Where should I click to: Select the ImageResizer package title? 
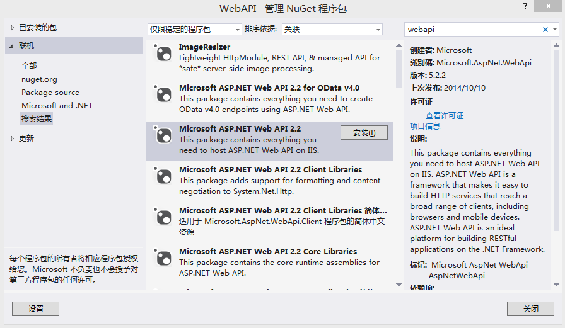point(204,47)
